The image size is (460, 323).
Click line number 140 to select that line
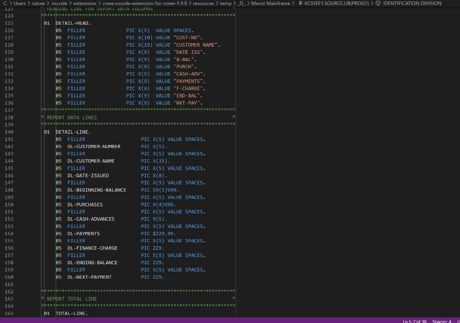[9, 131]
